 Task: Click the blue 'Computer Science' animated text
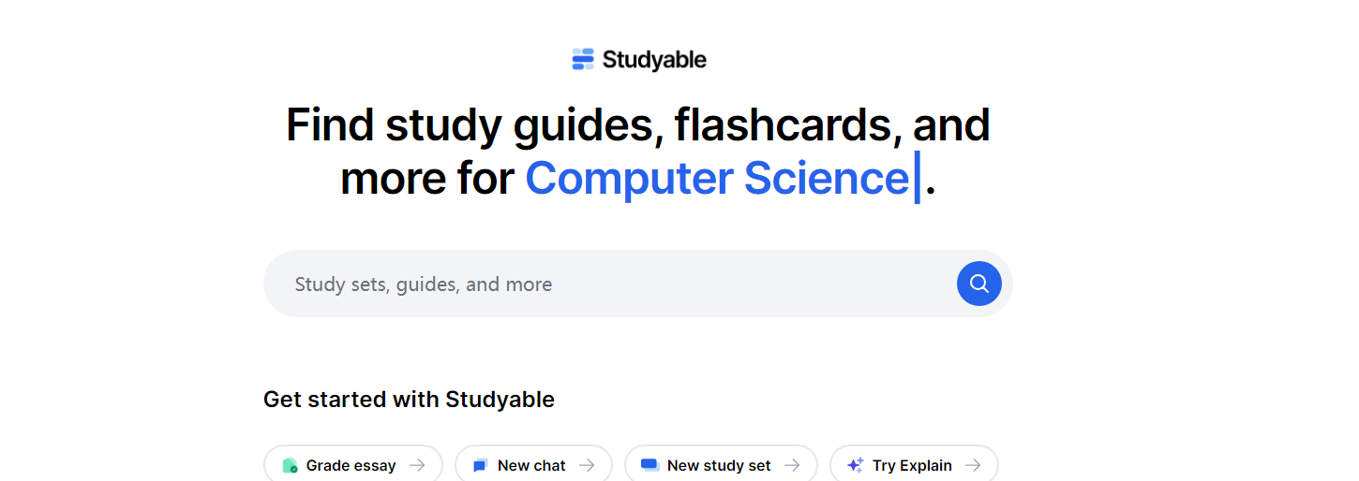point(716,178)
